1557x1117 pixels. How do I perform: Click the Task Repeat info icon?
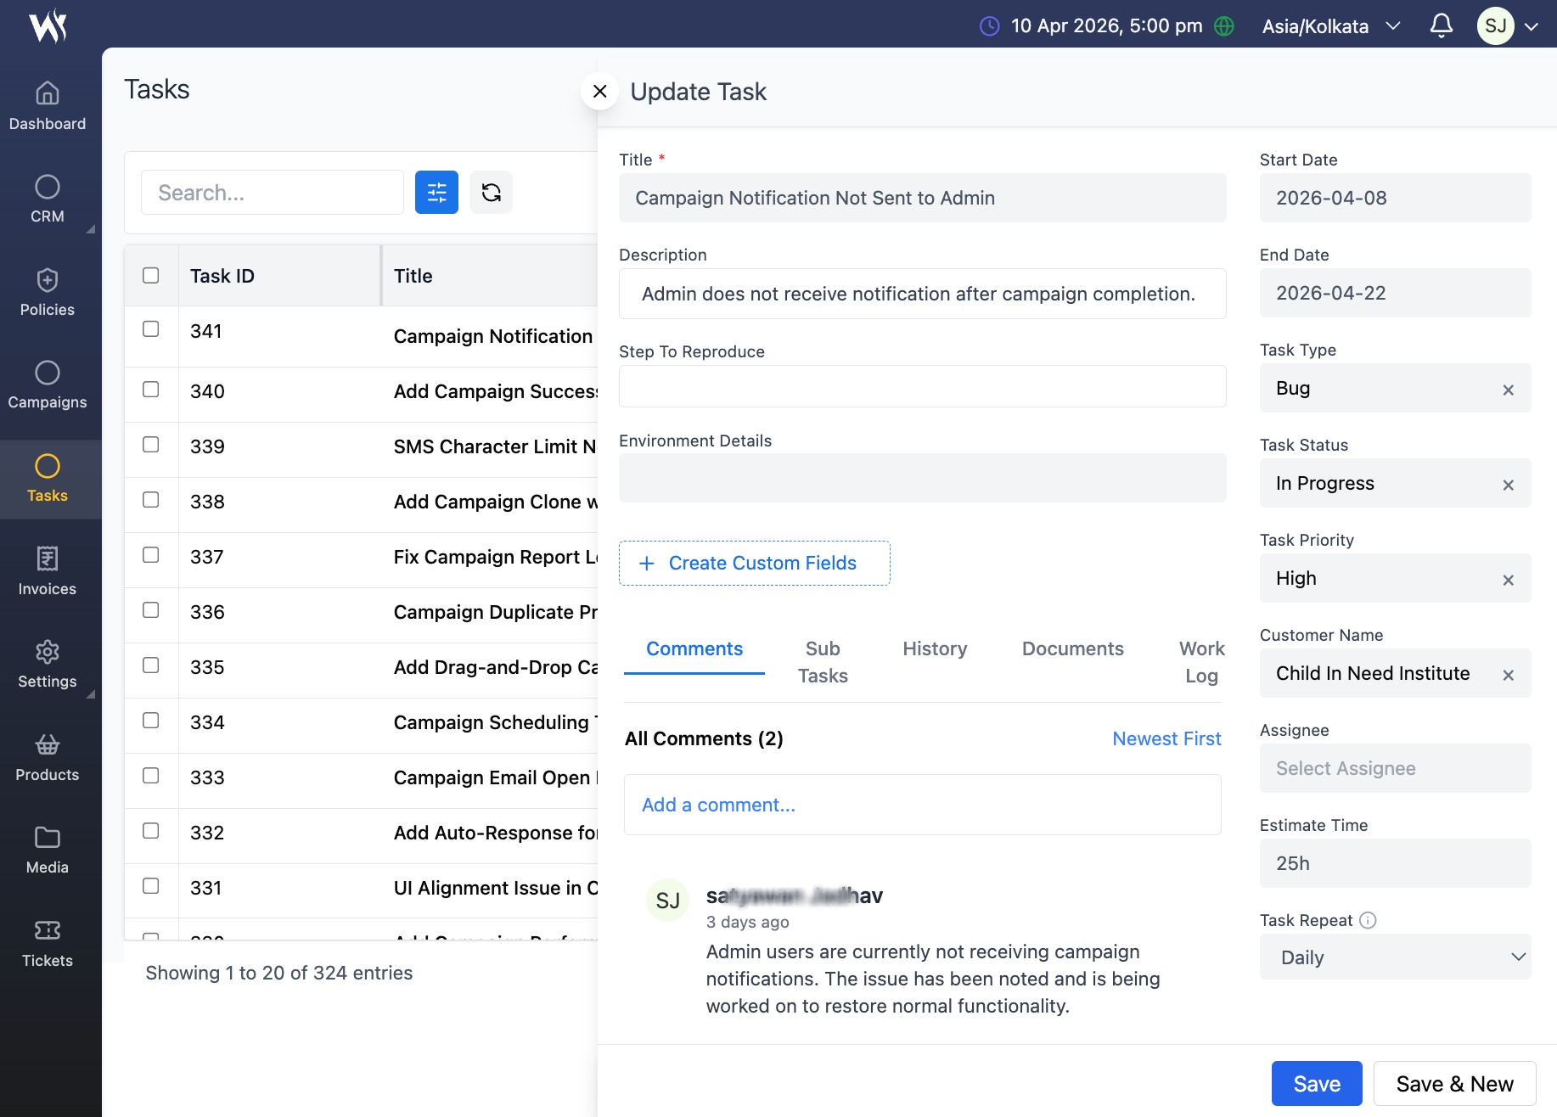1368,920
